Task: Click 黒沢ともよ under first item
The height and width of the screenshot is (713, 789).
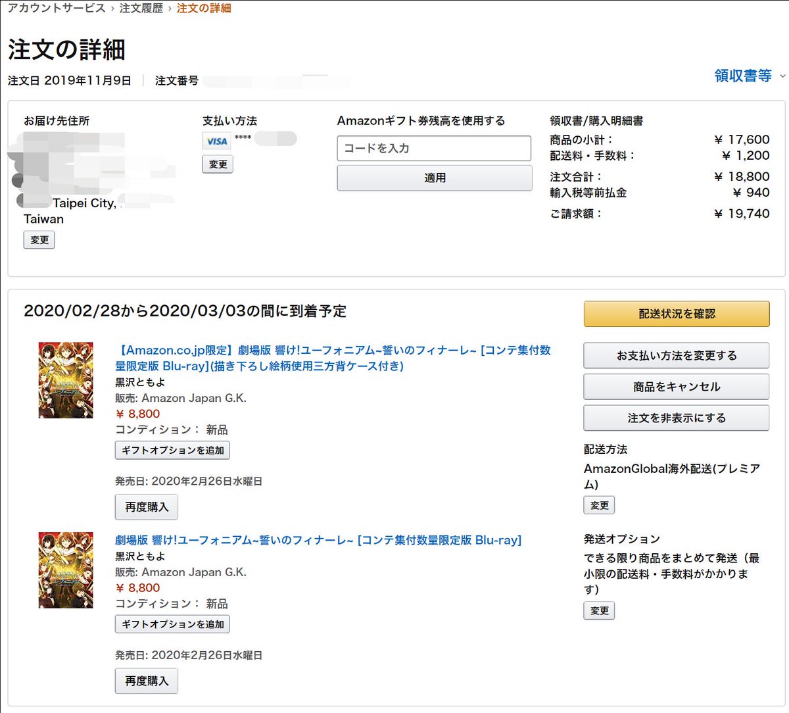Action: tap(140, 382)
